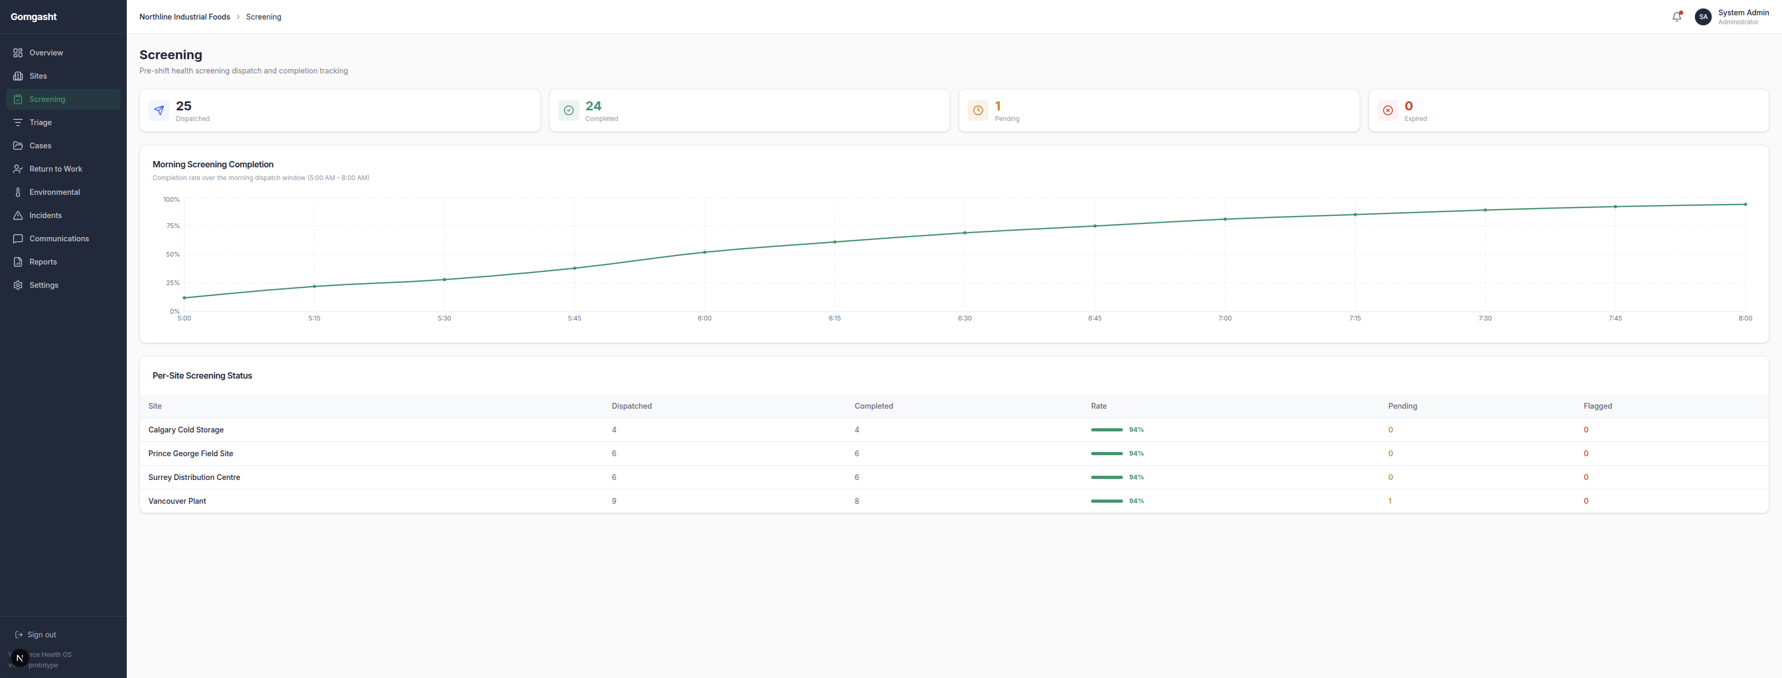Navigate to Return to Work
1782x678 pixels.
tap(63, 169)
